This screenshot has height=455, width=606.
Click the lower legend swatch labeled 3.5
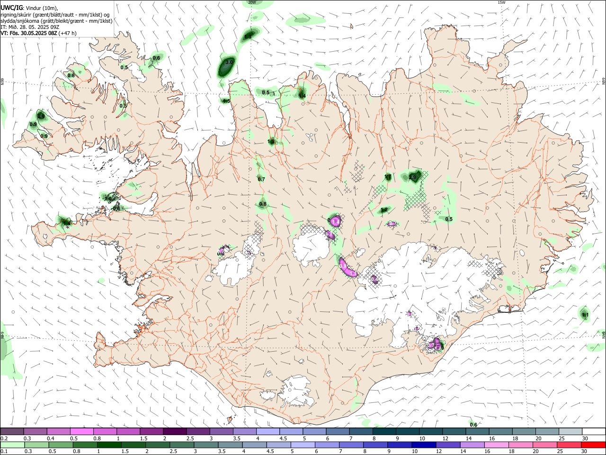click(230, 445)
